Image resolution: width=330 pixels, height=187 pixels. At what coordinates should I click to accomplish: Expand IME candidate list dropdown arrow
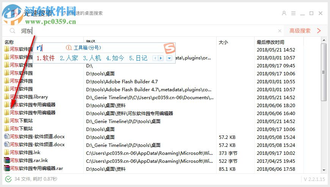(169, 58)
